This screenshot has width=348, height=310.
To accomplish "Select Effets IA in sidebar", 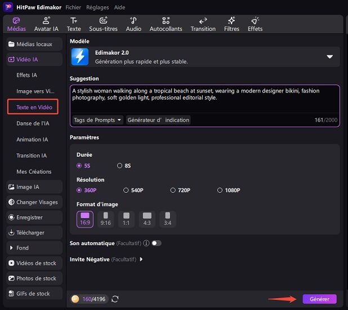I will pyautogui.click(x=26, y=75).
